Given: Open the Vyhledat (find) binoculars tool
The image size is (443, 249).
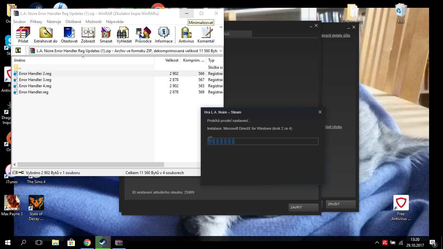Looking at the screenshot, I should click(124, 35).
